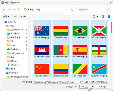113x91 pixels.
Task: Open YRL folder in sidebar
Action: point(11,41)
